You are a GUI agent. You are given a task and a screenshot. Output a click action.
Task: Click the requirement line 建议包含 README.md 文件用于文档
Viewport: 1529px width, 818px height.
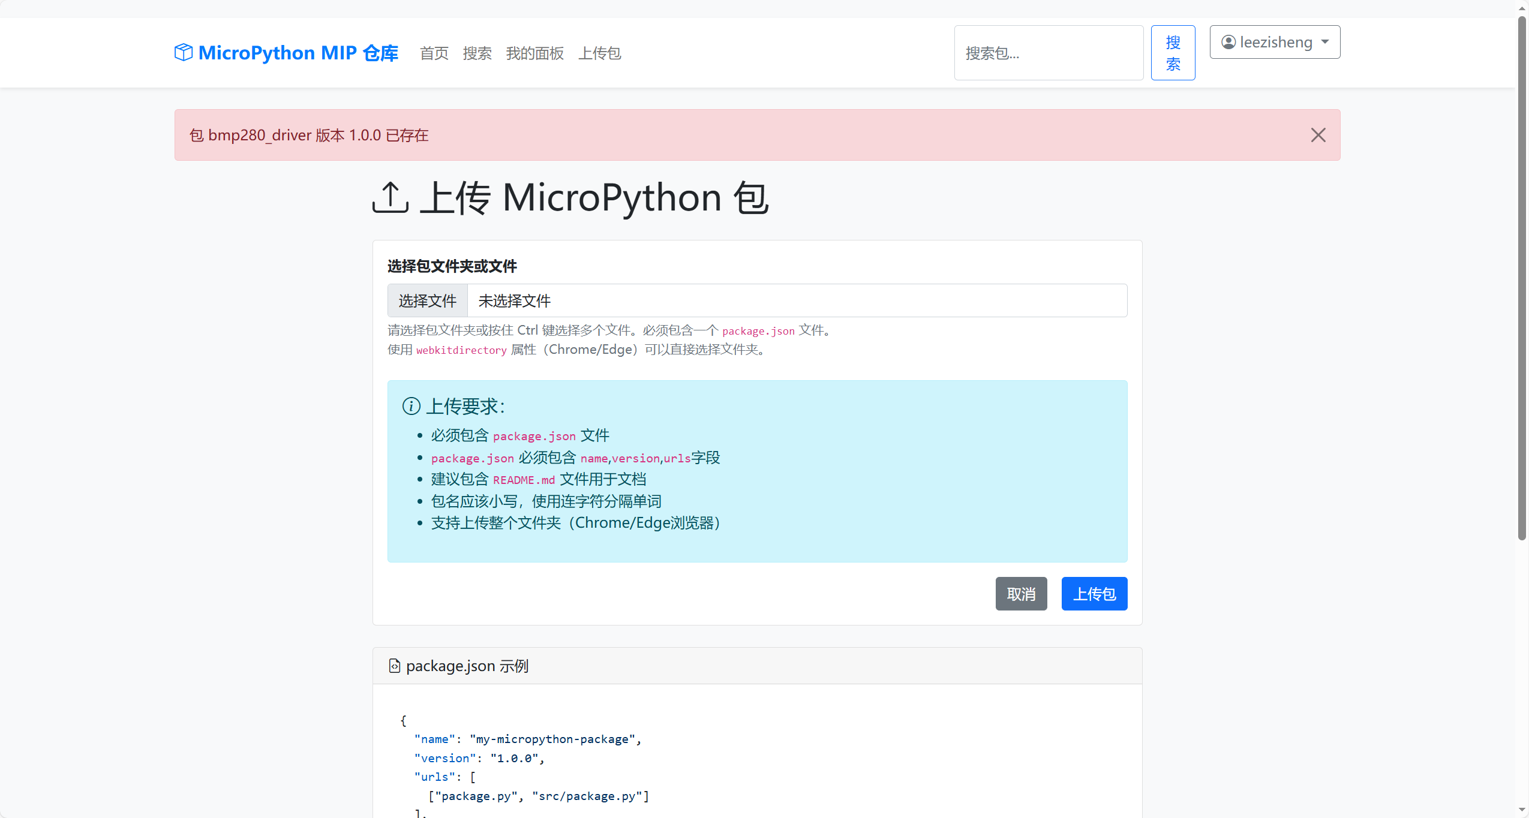tap(539, 479)
